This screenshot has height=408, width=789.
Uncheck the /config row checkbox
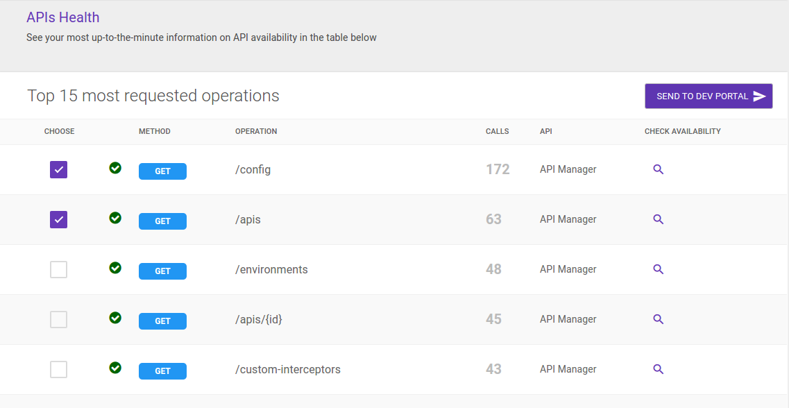[58, 169]
